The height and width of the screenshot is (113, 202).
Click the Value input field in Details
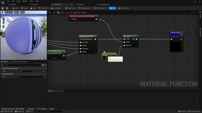coord(26,71)
